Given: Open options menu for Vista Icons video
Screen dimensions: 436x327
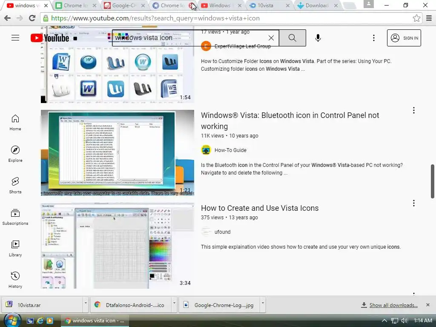Looking at the screenshot, I should coord(414,203).
